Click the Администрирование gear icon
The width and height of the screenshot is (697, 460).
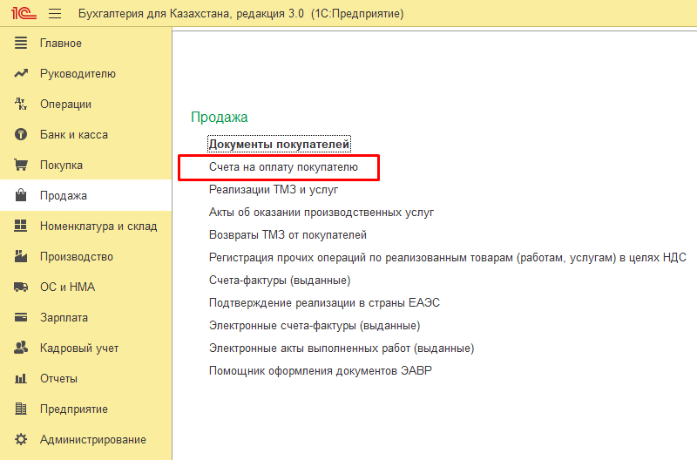coord(22,440)
